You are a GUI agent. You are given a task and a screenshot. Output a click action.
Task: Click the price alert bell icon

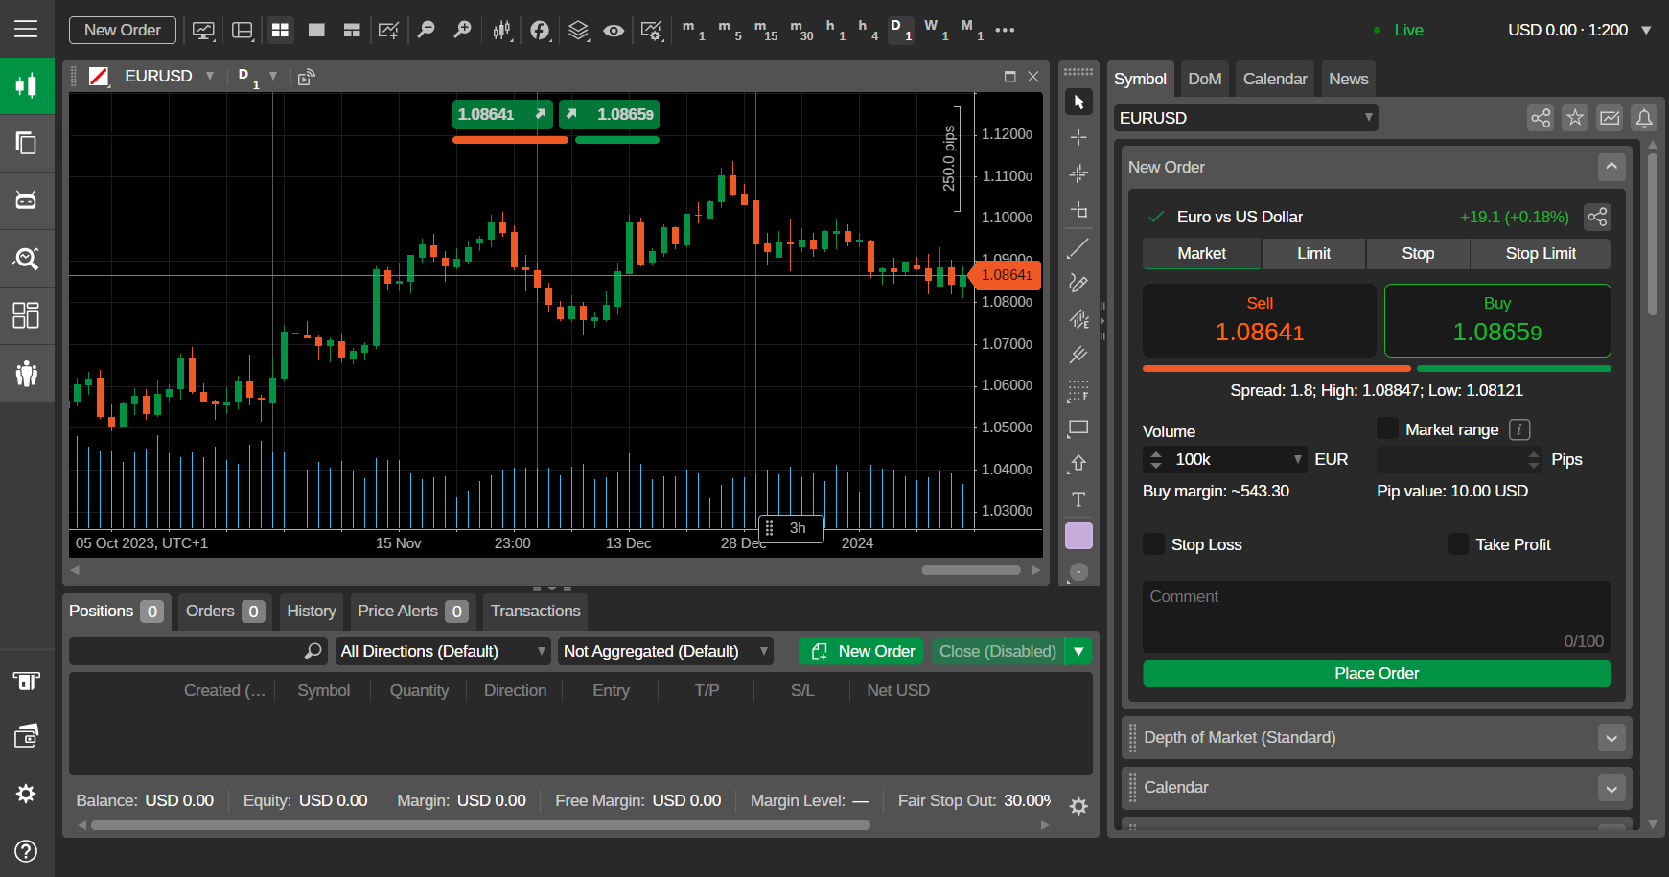click(1644, 118)
